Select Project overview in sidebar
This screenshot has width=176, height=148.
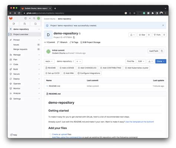[25, 34]
